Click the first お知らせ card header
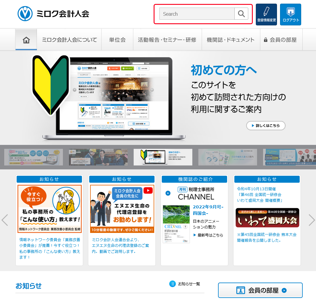This screenshot has width=316, height=304. [49, 179]
